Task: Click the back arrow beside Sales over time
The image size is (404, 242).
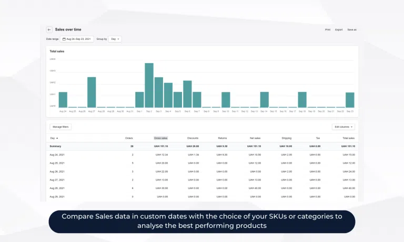Action: (49, 30)
